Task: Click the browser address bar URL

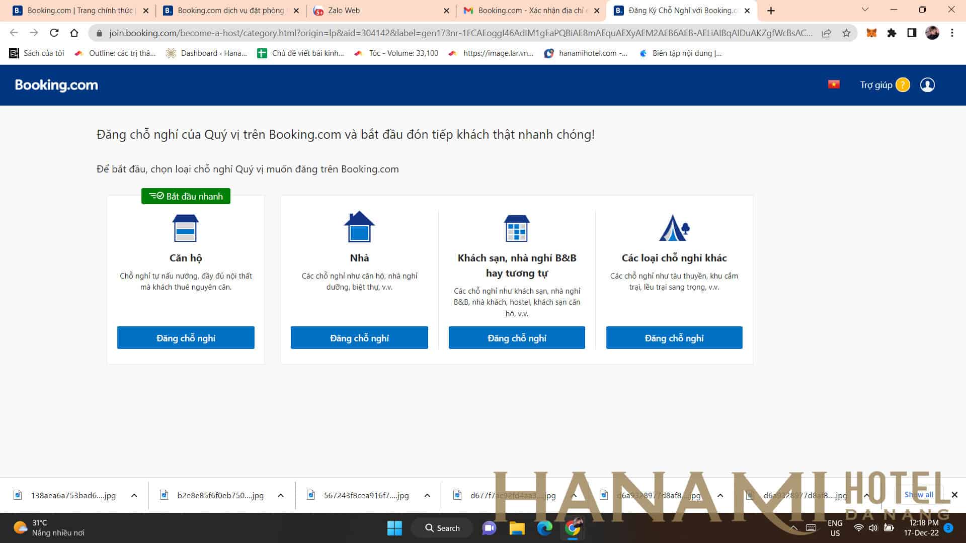Action: click(x=453, y=33)
